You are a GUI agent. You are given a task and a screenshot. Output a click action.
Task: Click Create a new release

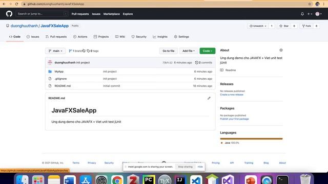pos(232,95)
